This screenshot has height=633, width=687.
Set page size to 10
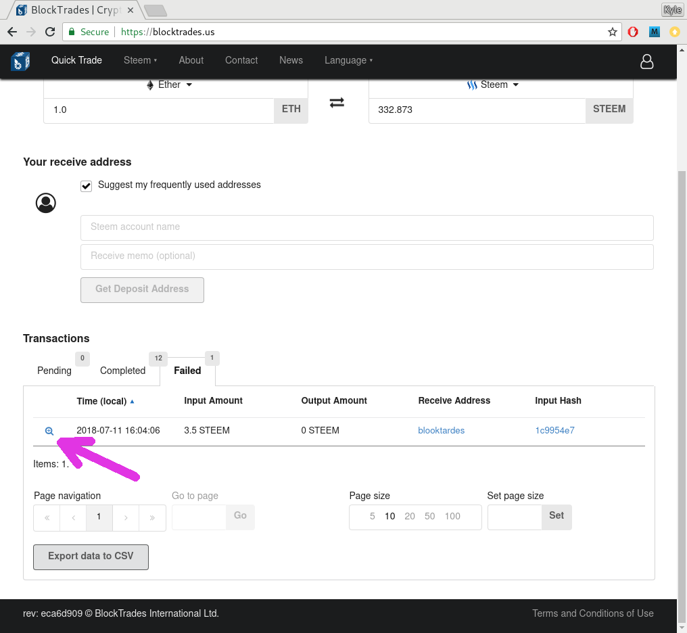coord(390,517)
